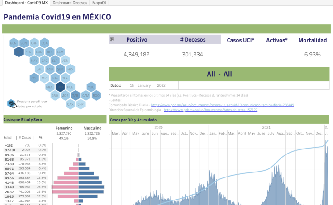This screenshot has height=205, width=333.
Task: Pick the ROO state hexagon
Action: [96, 95]
